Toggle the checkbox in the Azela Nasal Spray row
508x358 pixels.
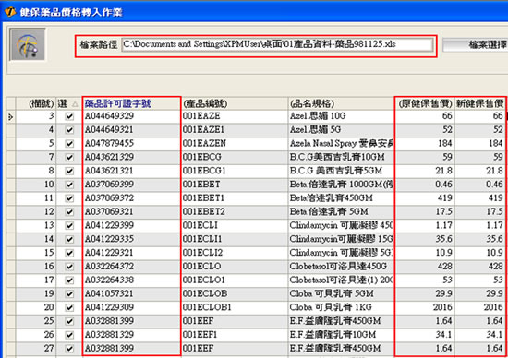tap(69, 144)
